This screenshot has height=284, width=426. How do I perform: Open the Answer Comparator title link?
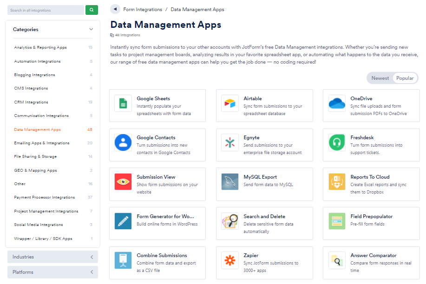pyautogui.click(x=374, y=256)
